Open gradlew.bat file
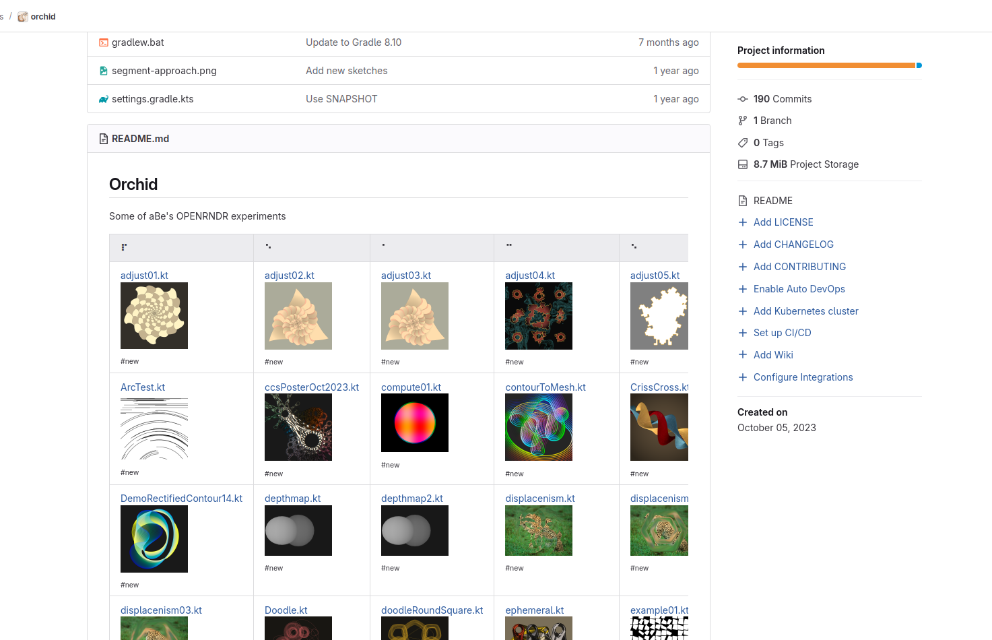 coord(138,42)
